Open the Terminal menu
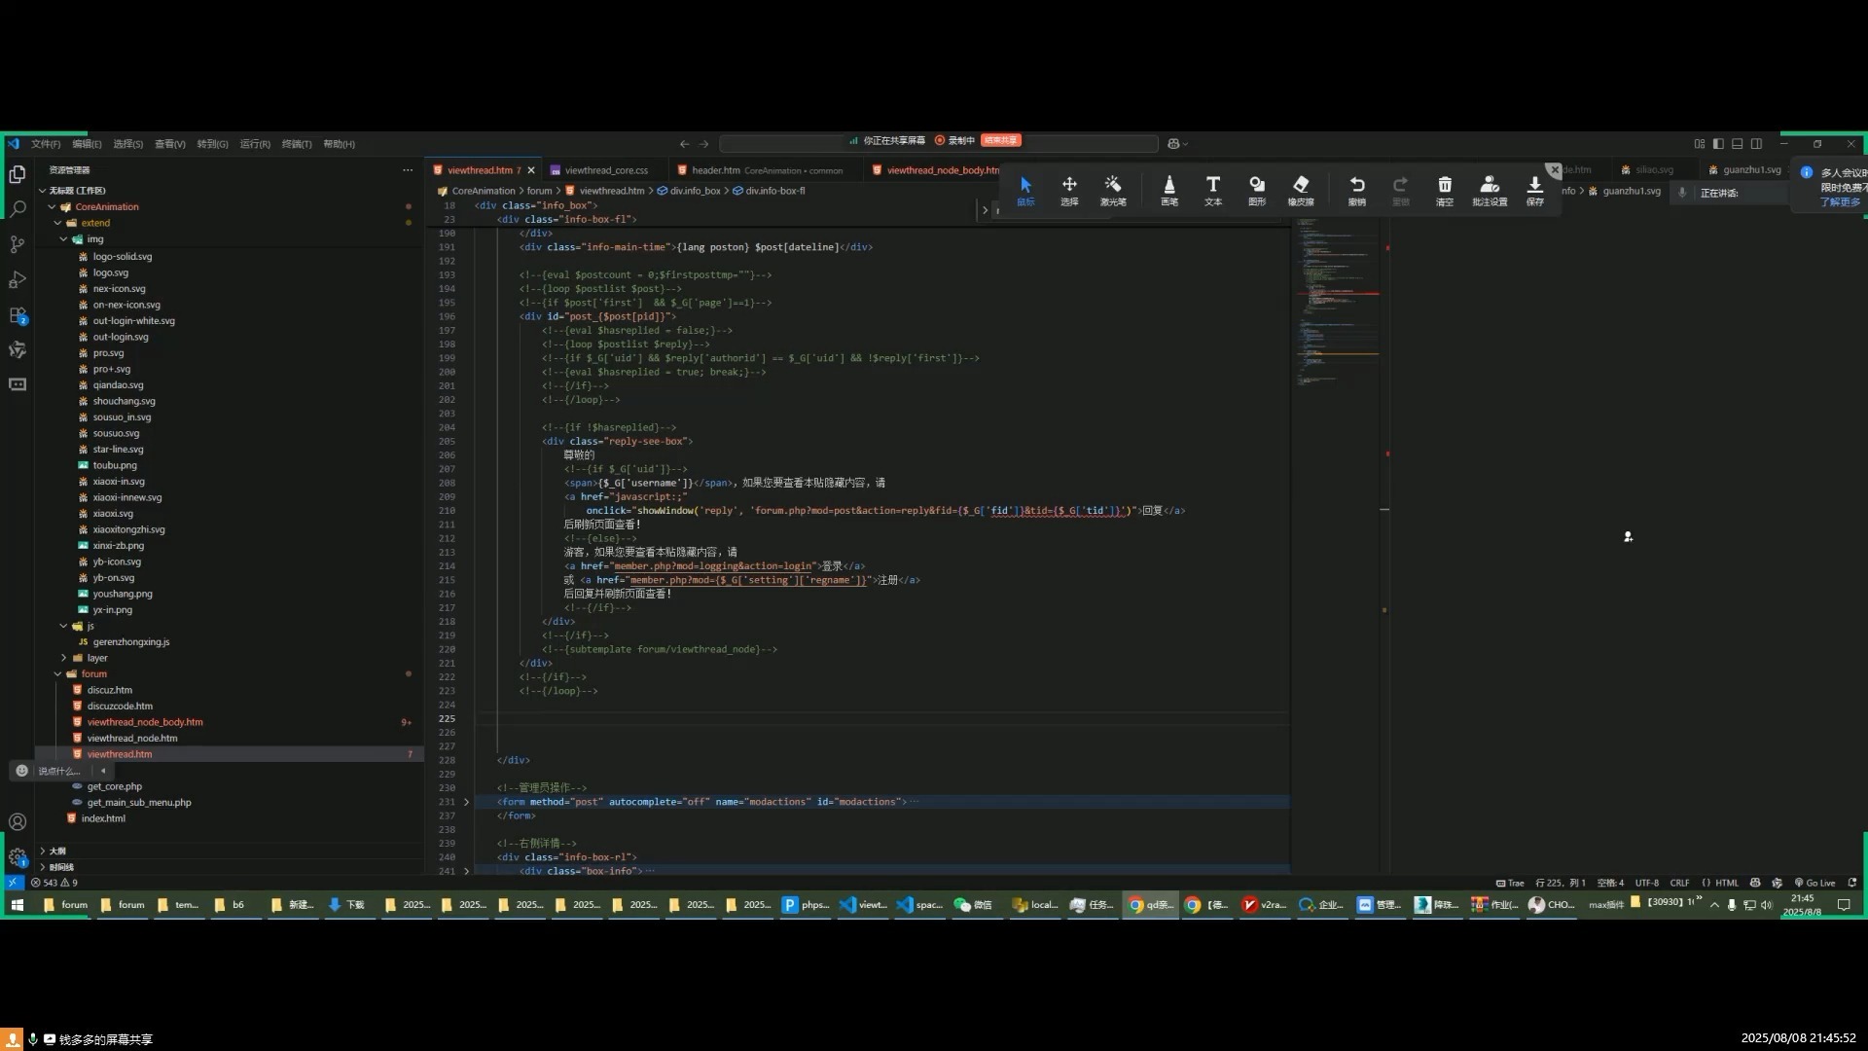 pyautogui.click(x=296, y=144)
